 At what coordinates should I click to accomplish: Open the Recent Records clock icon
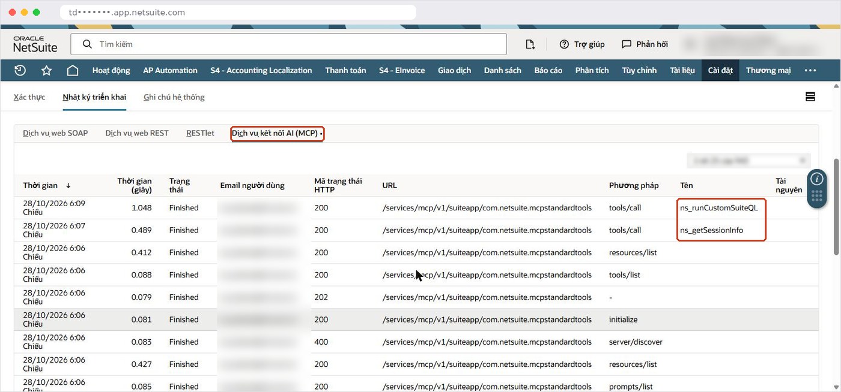[20, 70]
